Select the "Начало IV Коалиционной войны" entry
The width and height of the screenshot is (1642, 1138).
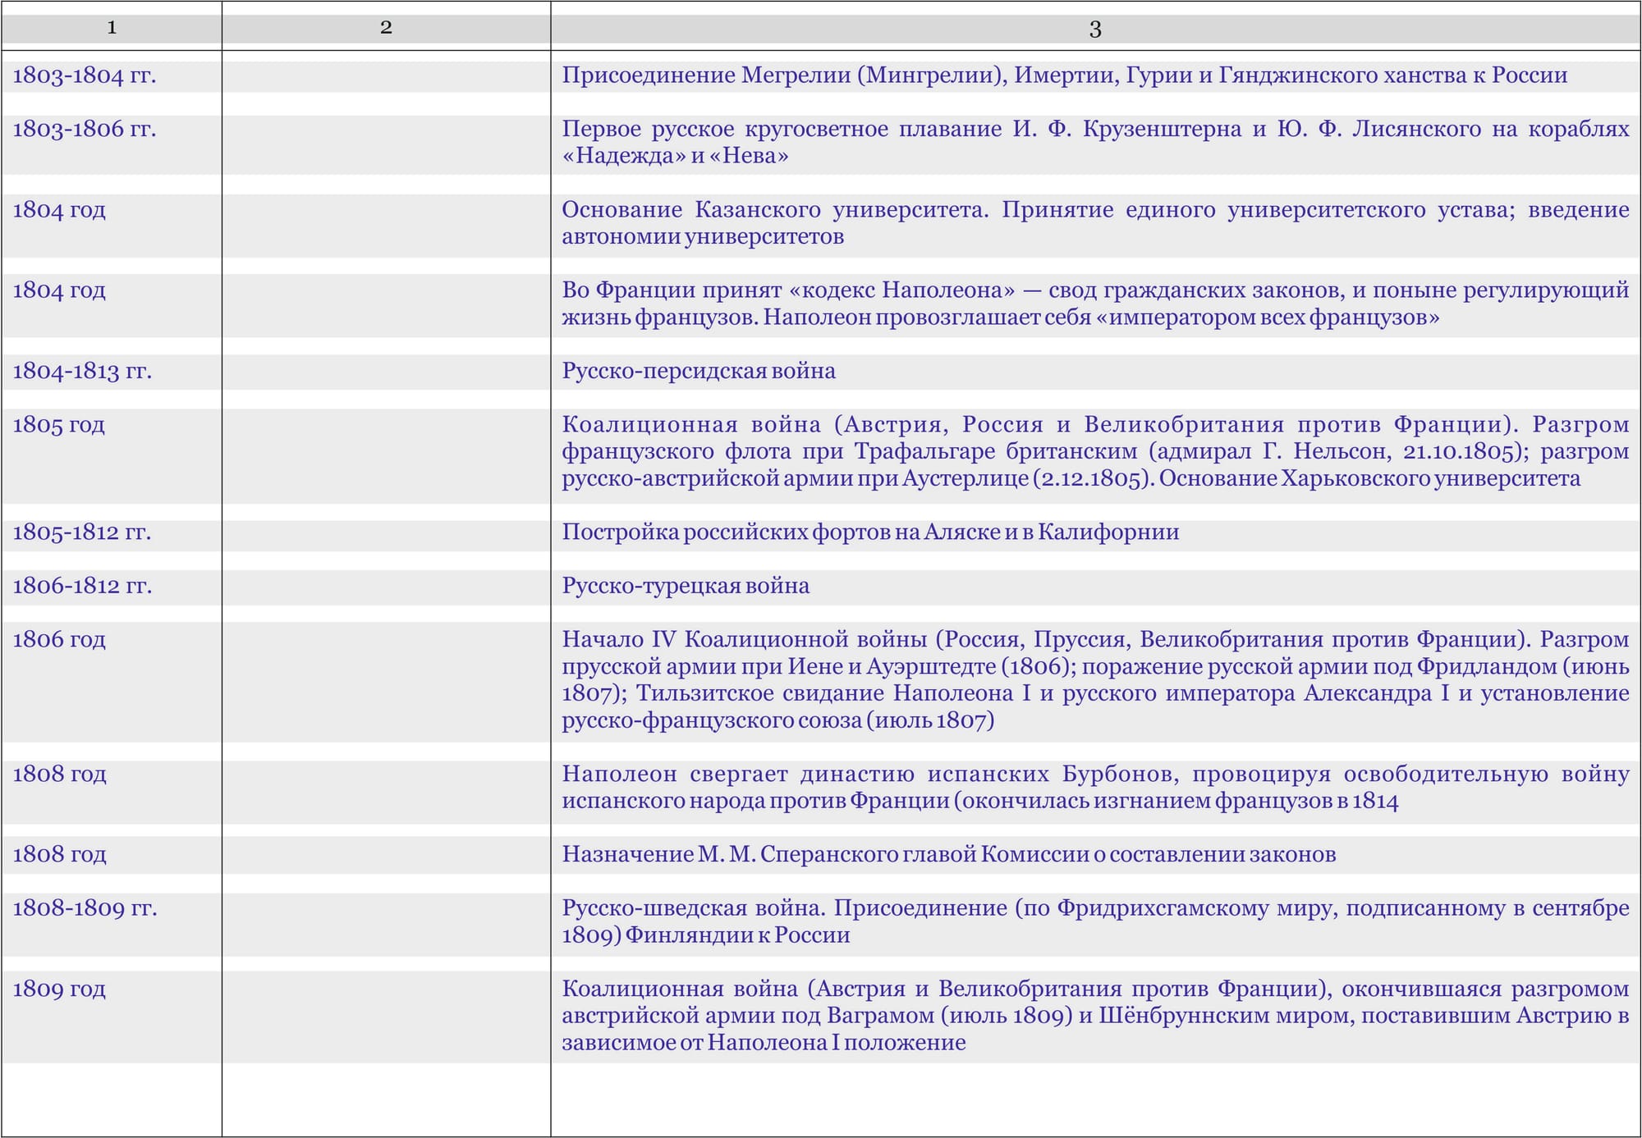[1095, 679]
